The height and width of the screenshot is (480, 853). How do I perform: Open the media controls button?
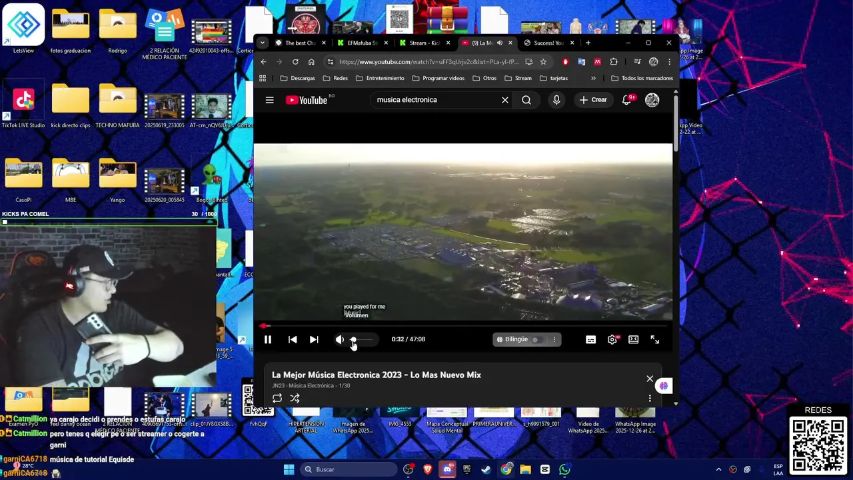[637, 61]
